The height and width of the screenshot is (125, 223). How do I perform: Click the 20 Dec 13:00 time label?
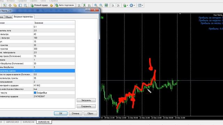121,118
